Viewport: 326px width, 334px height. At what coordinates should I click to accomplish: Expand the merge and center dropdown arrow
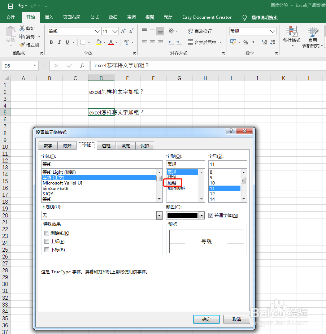[221, 42]
